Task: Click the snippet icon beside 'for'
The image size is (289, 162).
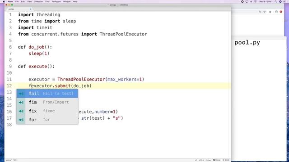Action: tap(21, 120)
